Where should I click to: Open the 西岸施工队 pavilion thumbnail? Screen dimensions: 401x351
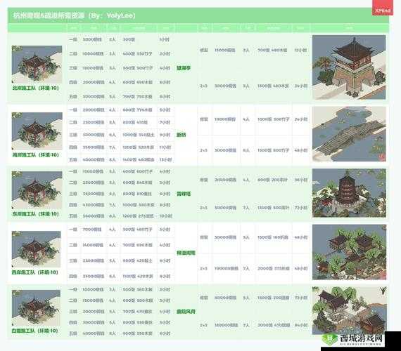click(x=37, y=249)
